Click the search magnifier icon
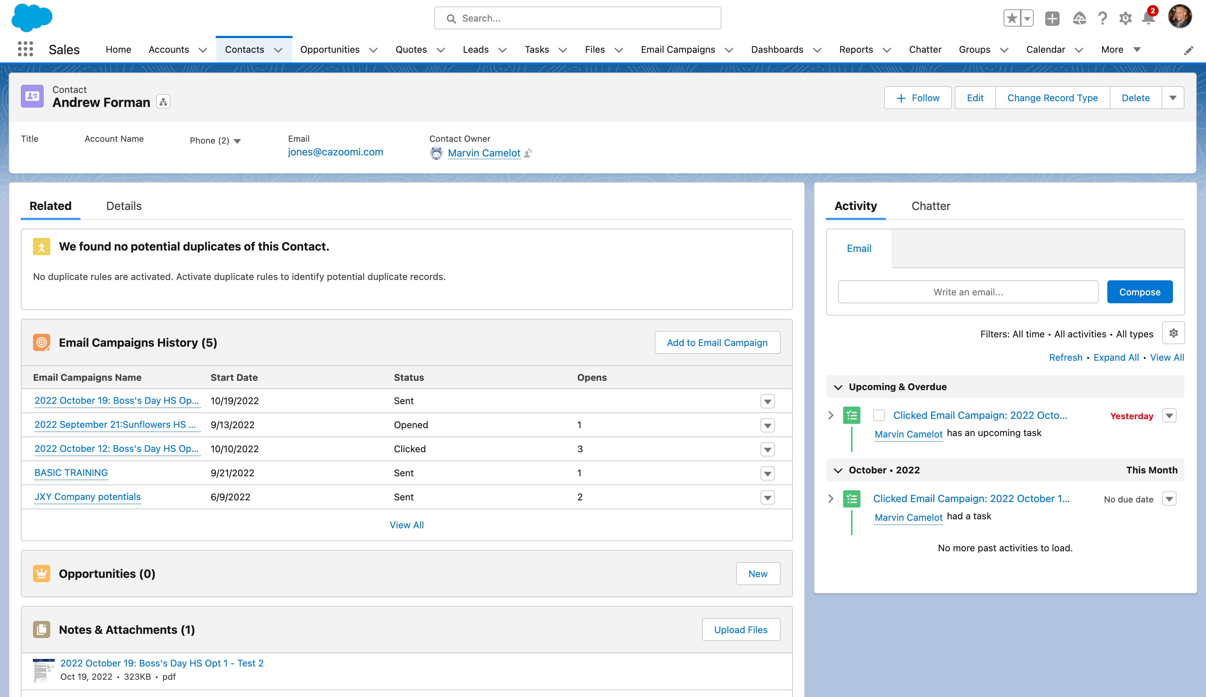Viewport: 1206px width, 697px height. pyautogui.click(x=451, y=19)
